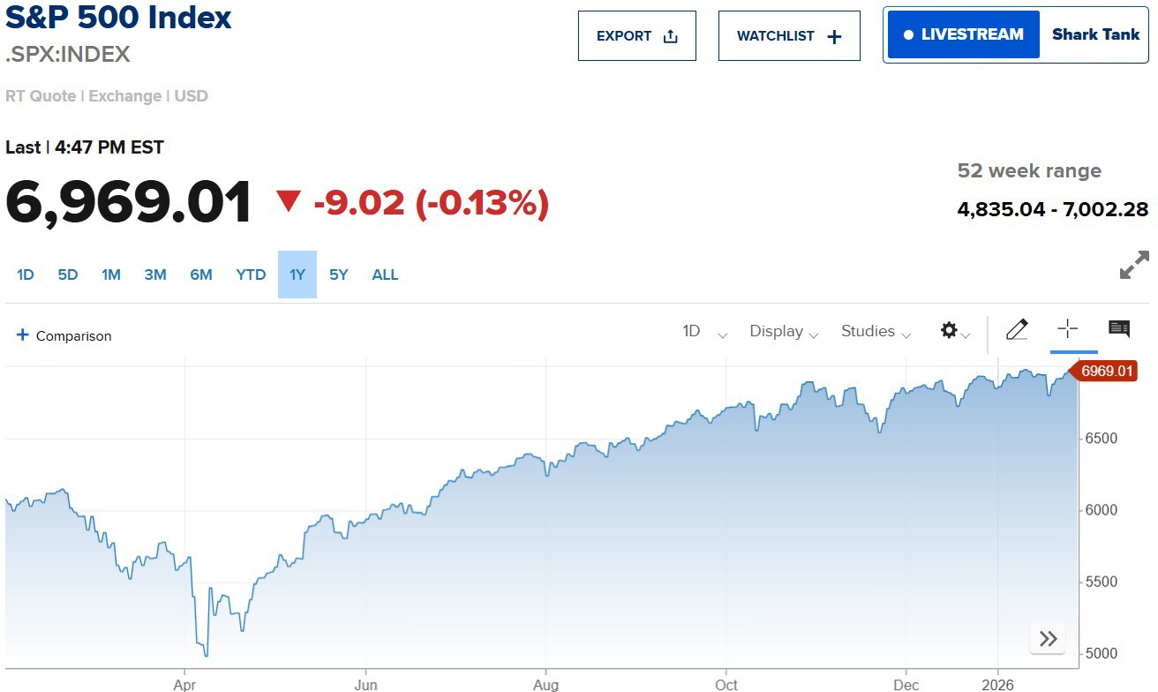
Task: Open the Livestream player
Action: click(963, 35)
